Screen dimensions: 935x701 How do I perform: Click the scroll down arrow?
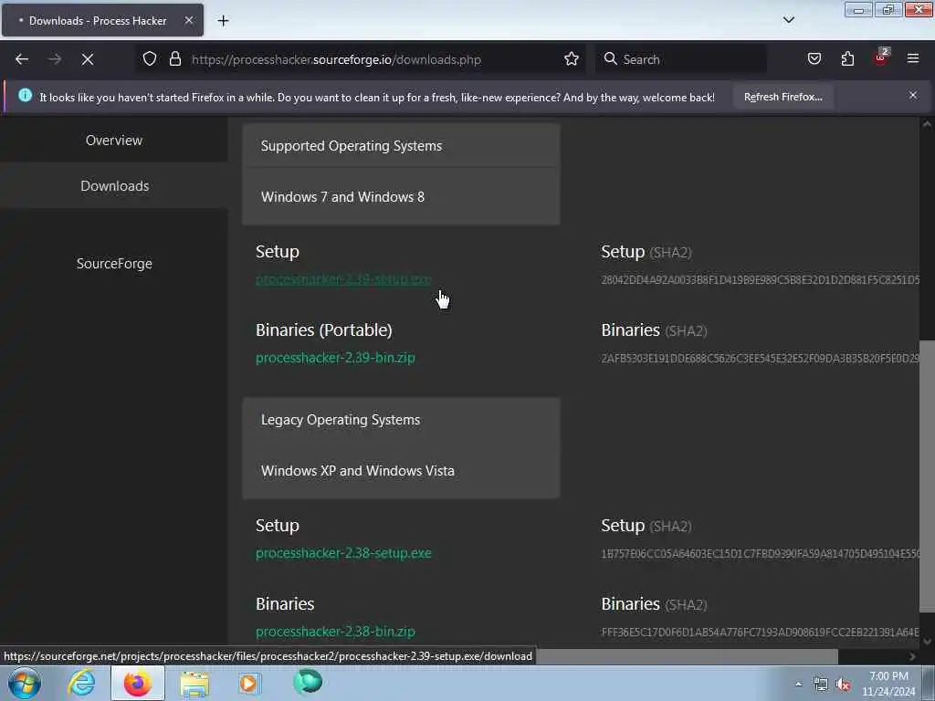(x=927, y=642)
